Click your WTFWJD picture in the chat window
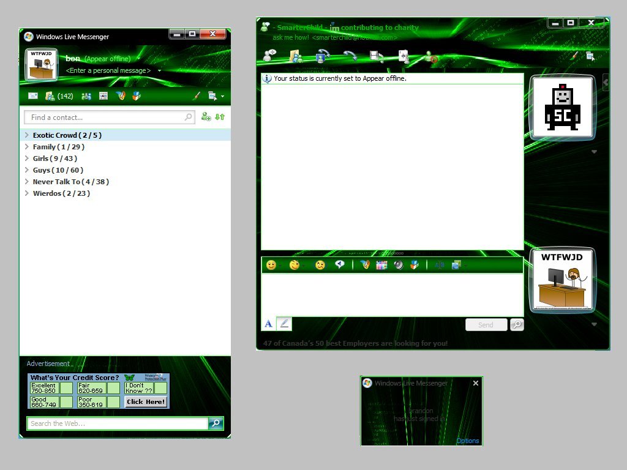 point(563,280)
